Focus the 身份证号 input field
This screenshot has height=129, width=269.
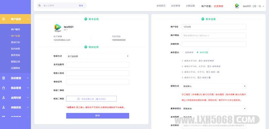click(98, 82)
